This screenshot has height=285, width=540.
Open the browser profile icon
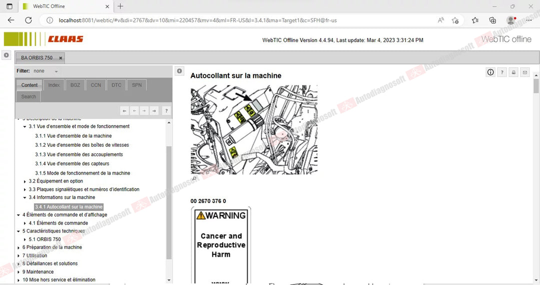pos(511,20)
